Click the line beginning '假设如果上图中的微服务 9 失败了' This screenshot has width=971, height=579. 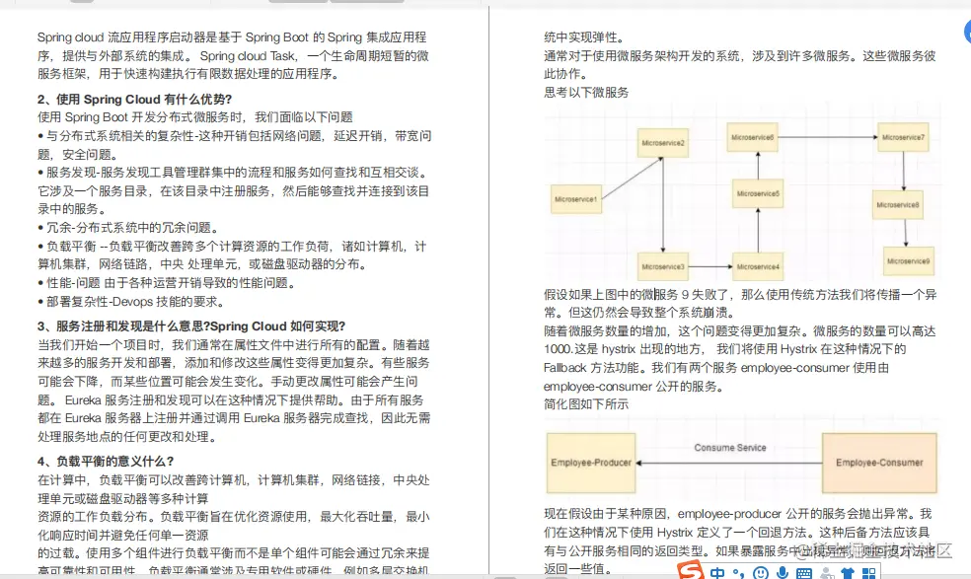tap(740, 295)
